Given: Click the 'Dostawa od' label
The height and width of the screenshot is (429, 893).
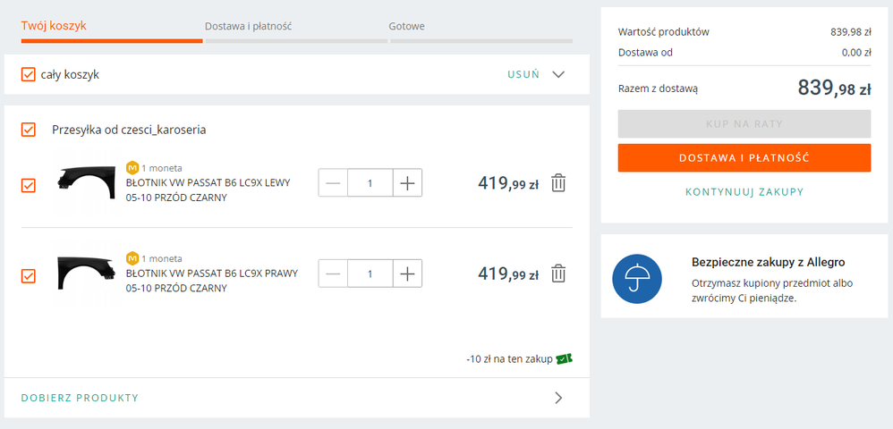Looking at the screenshot, I should [x=645, y=53].
